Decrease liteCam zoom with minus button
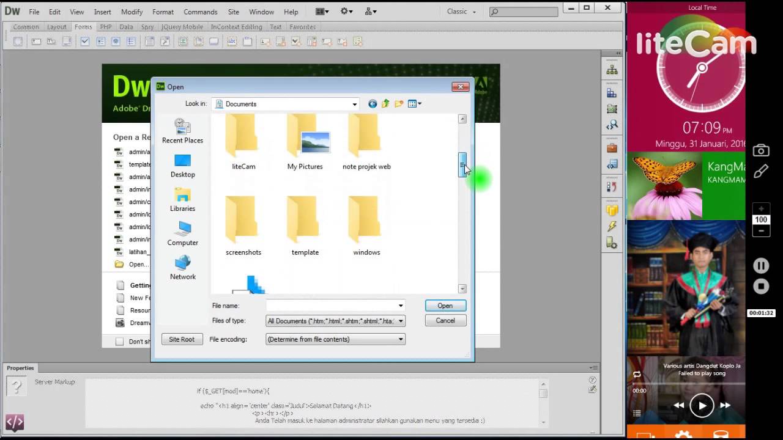Image resolution: width=783 pixels, height=440 pixels. (x=761, y=231)
